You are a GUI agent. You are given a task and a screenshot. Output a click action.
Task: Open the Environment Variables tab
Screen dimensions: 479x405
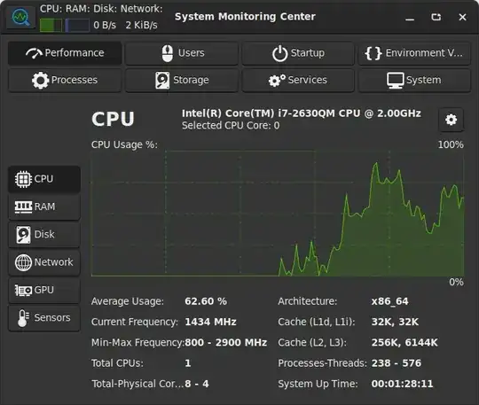[x=414, y=53]
